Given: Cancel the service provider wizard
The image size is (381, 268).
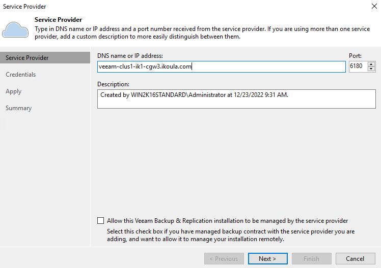Looking at the screenshot, I should click(x=355, y=258).
